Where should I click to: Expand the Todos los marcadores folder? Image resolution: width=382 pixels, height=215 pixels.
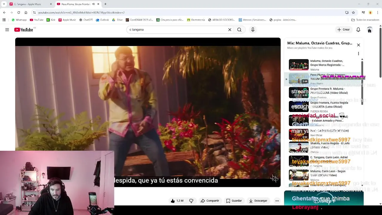pyautogui.click(x=365, y=20)
